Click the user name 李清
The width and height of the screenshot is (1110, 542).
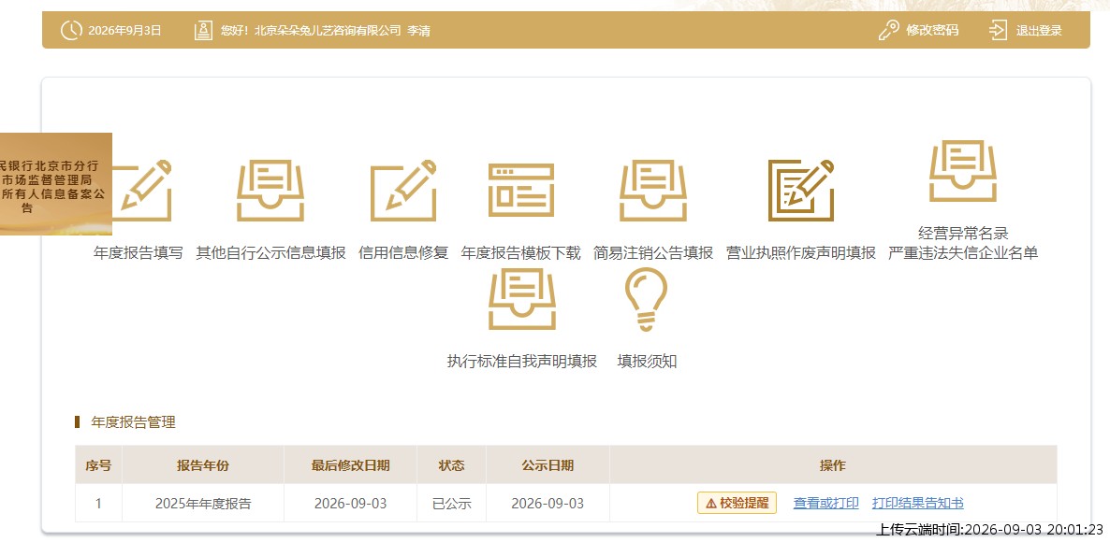coord(418,31)
